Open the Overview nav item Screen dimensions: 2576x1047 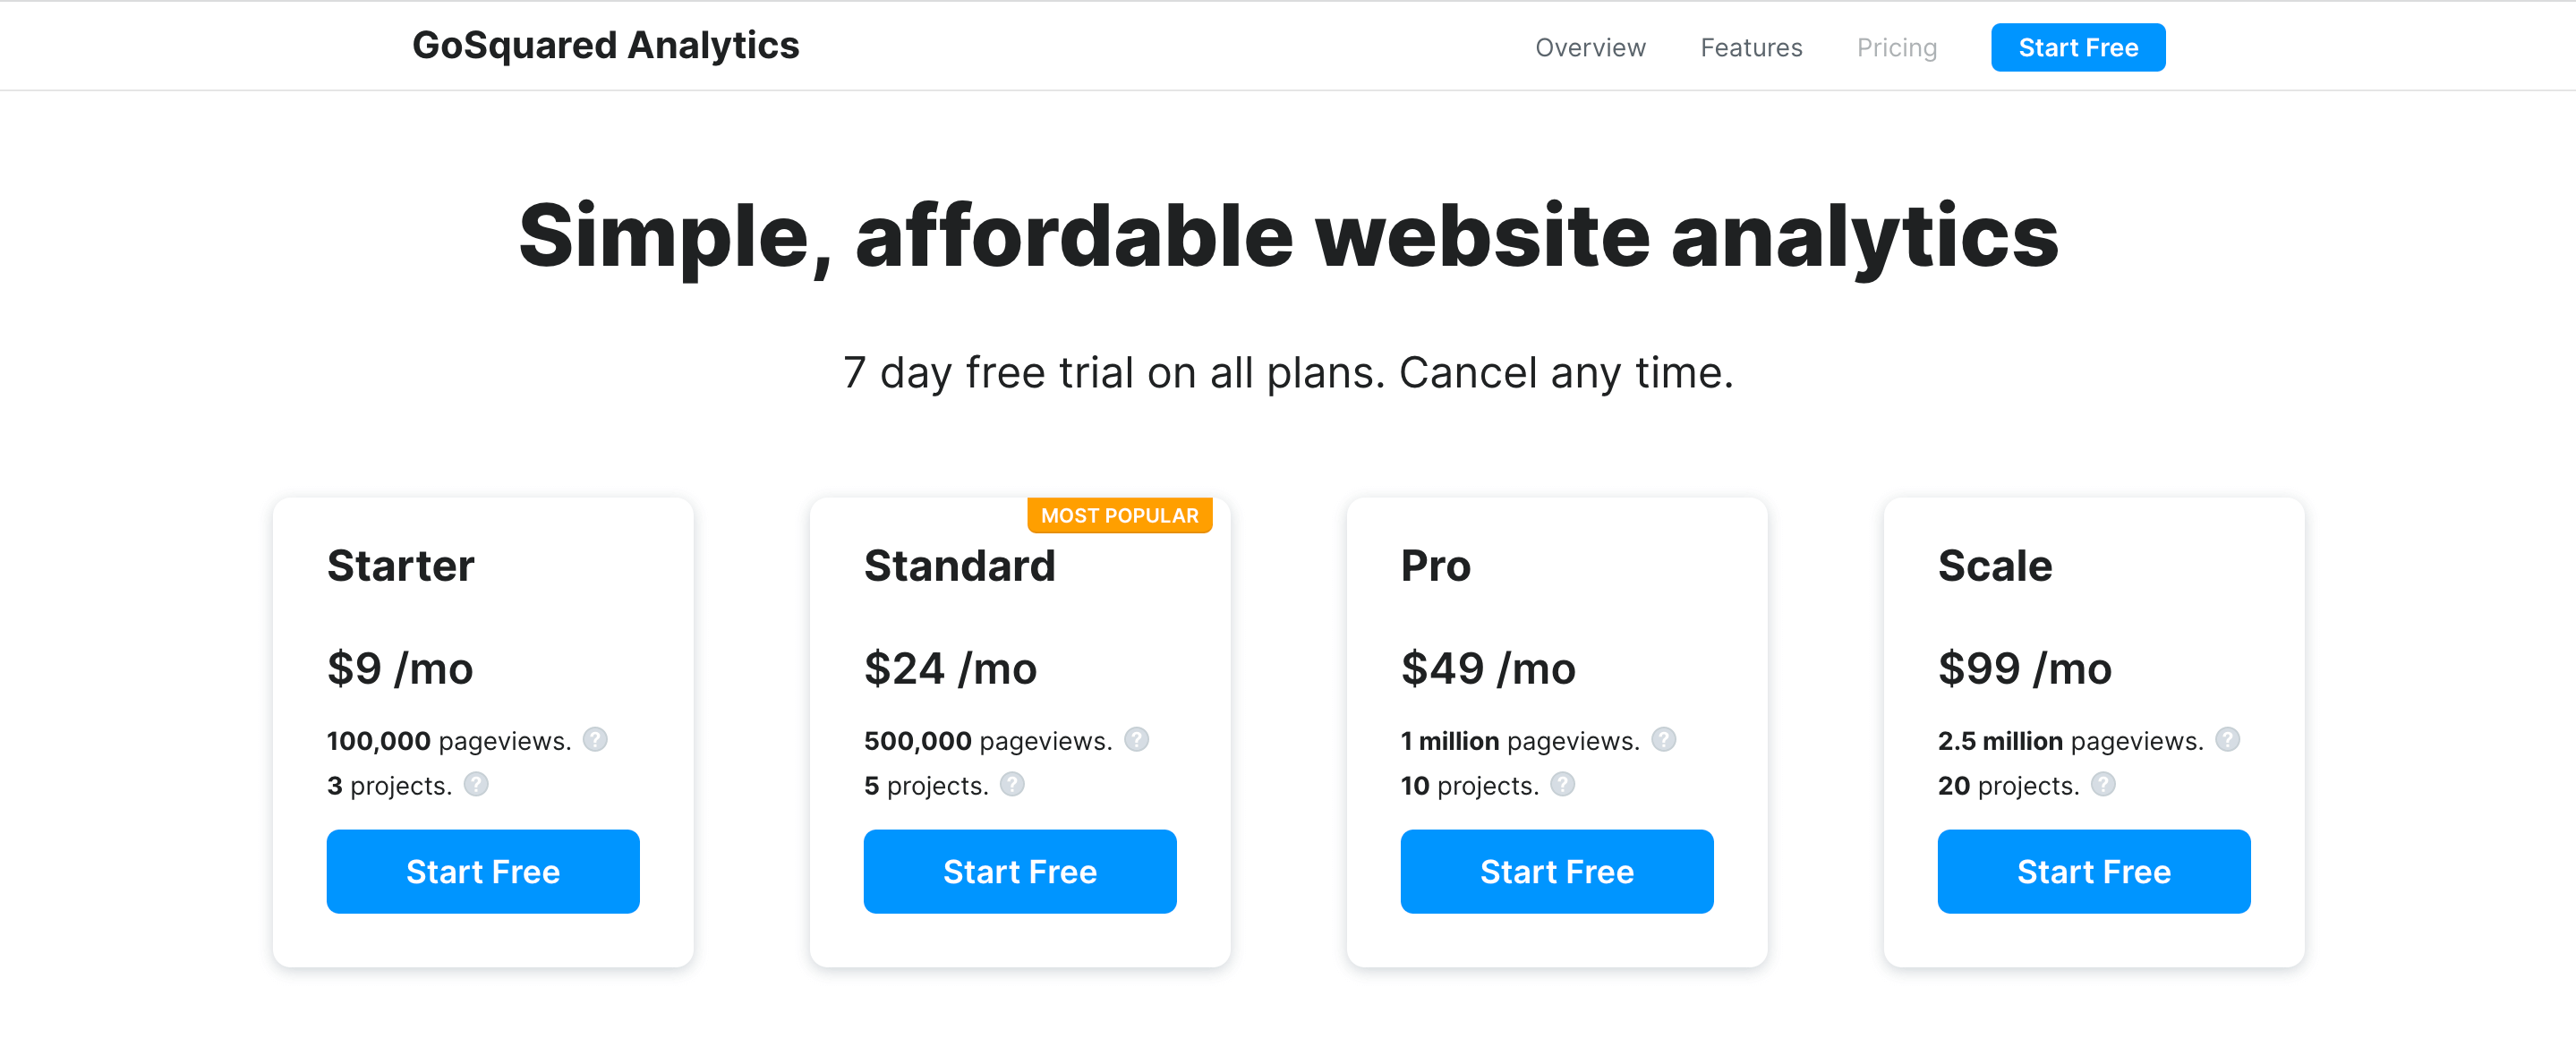click(x=1590, y=47)
